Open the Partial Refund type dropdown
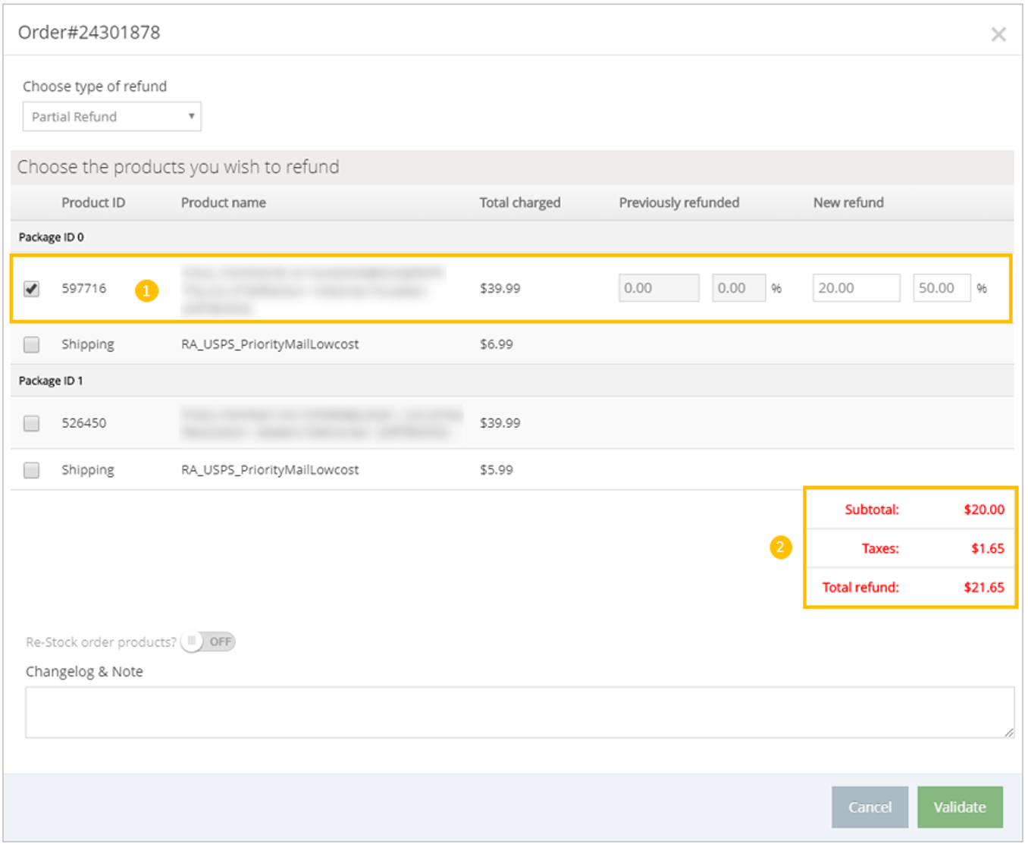1028x847 pixels. 111,117
